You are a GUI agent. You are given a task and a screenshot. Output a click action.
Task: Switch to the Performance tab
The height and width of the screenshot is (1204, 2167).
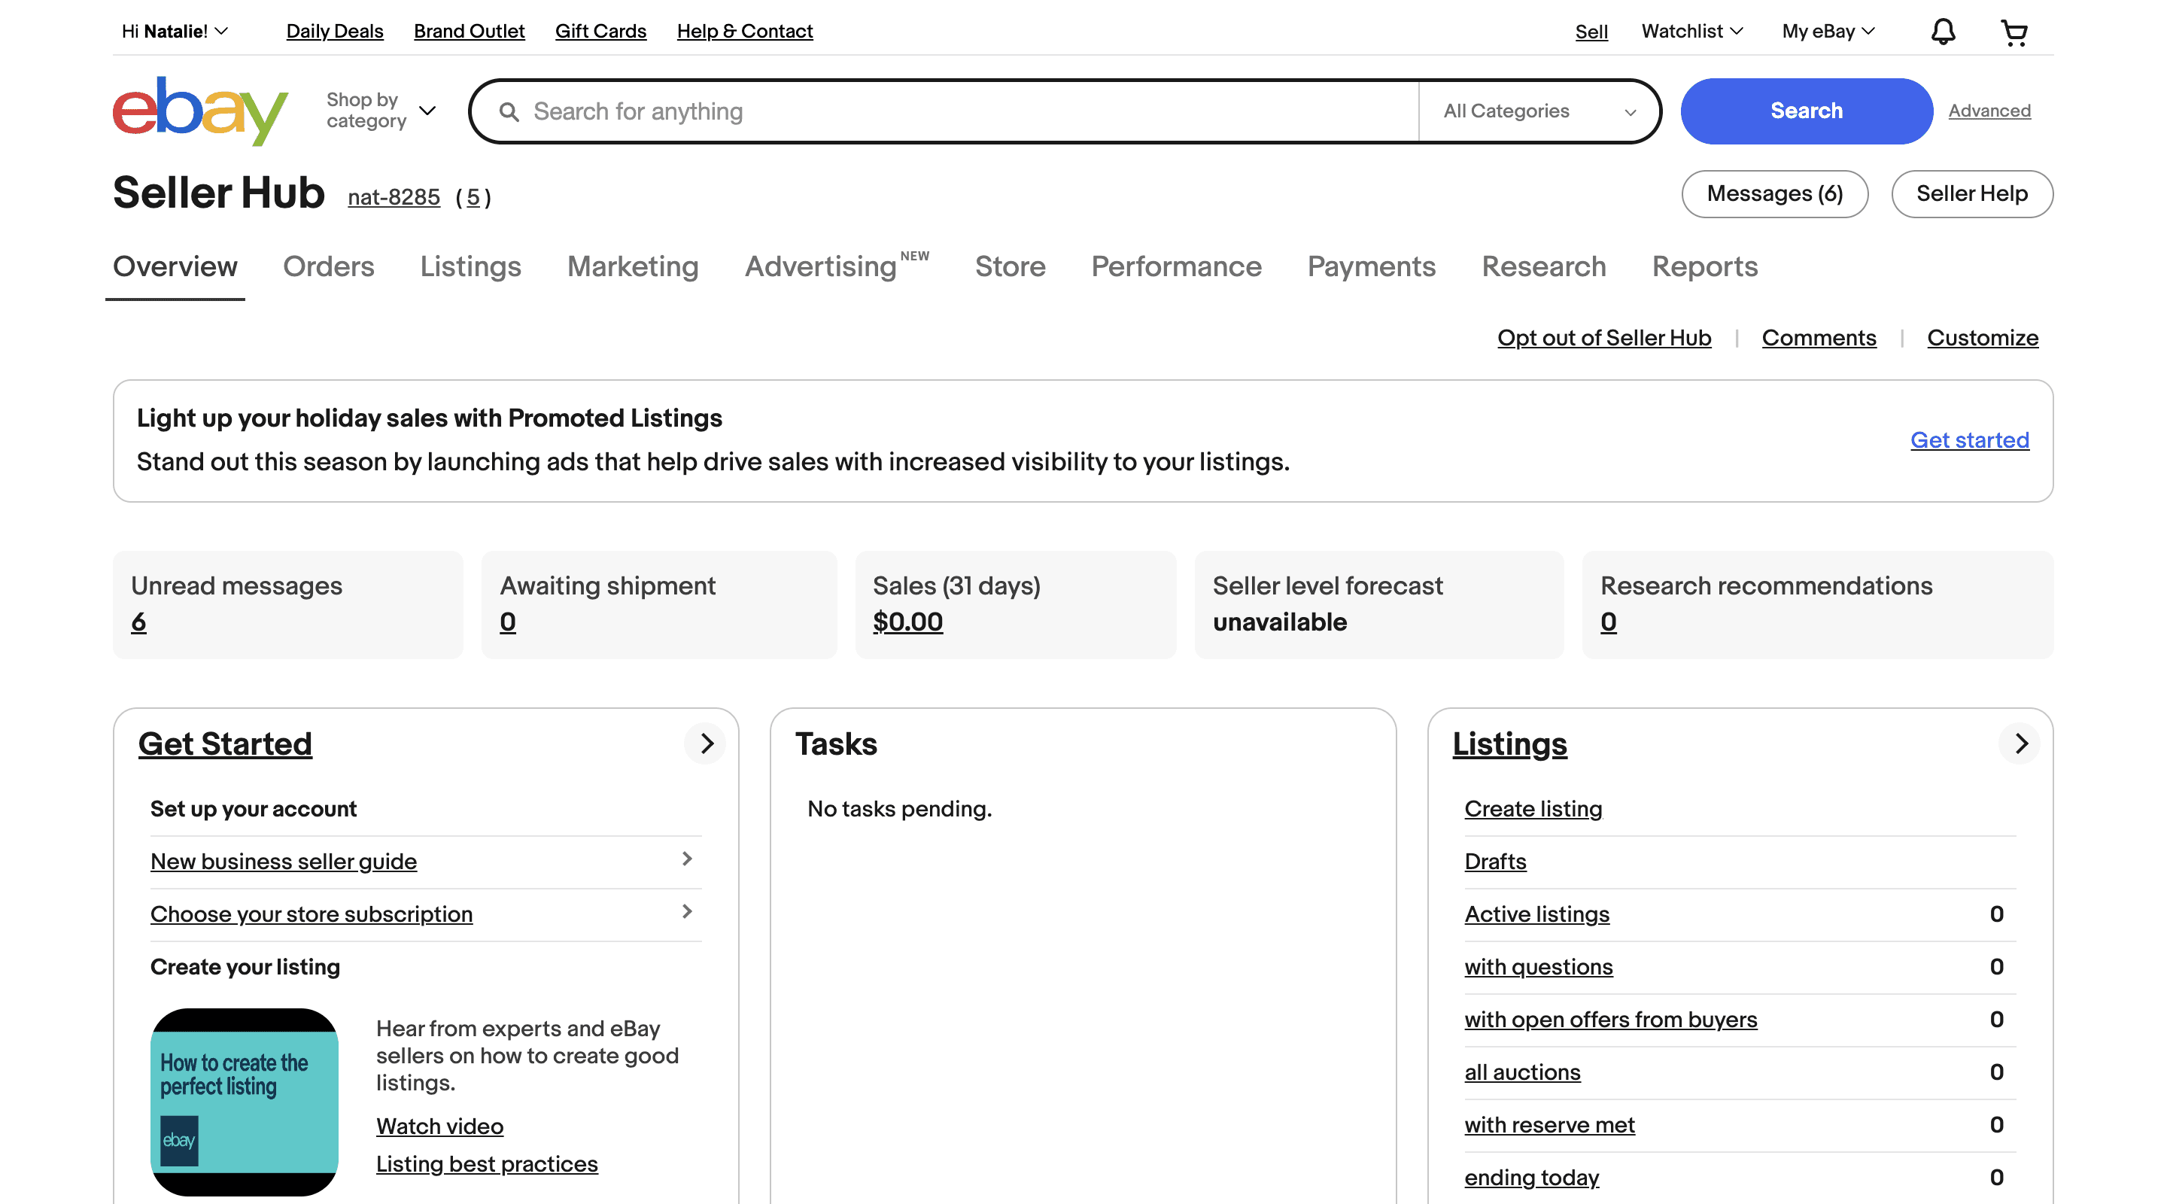1176,266
